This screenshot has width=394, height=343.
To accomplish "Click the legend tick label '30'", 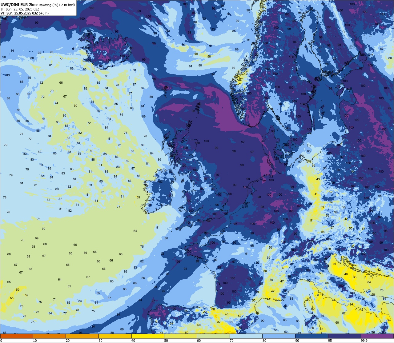I will coord(101,341).
